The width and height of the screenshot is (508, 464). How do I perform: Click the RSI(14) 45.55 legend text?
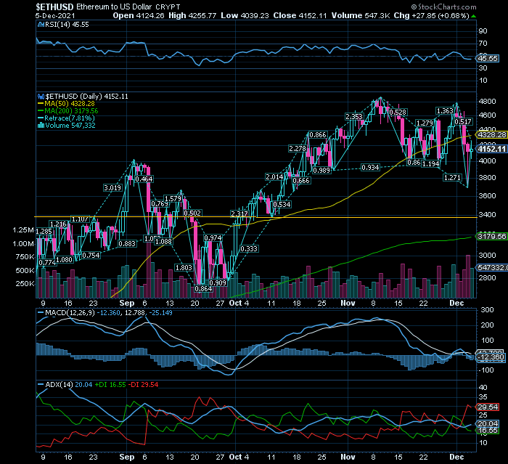pyautogui.click(x=67, y=25)
